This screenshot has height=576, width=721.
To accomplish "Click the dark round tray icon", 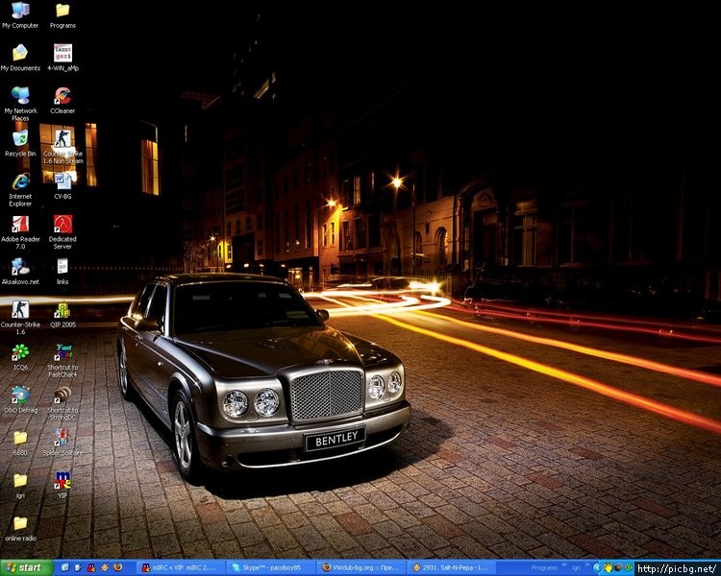I will tap(618, 567).
